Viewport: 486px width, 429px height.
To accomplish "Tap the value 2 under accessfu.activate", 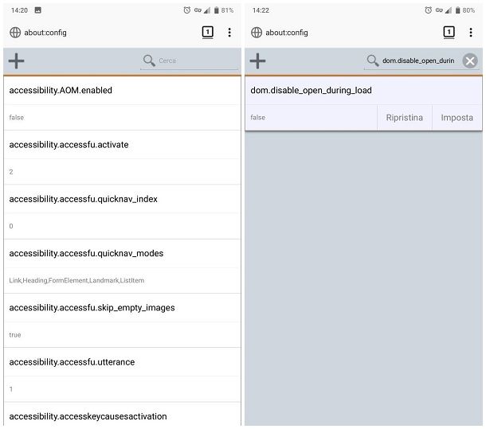I will coord(11,172).
